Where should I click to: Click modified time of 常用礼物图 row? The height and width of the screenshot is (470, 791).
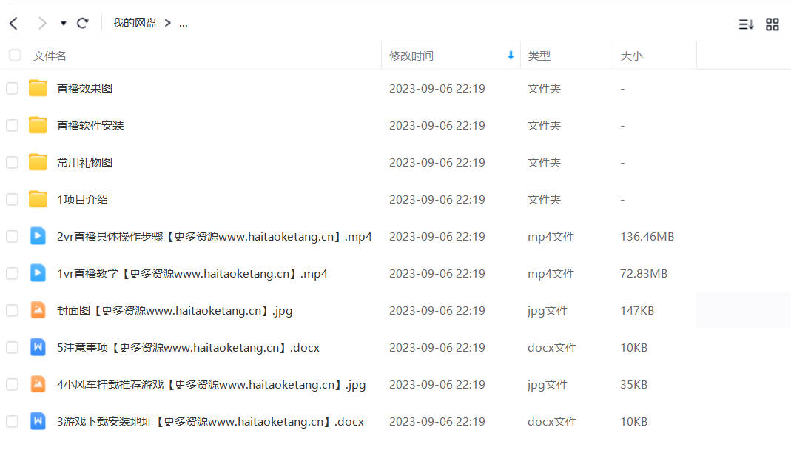coord(437,163)
